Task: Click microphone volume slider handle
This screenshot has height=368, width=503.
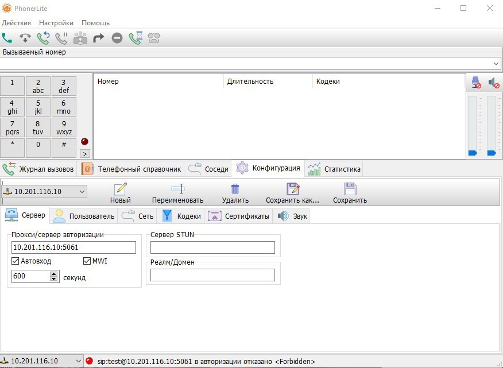Action: pyautogui.click(x=473, y=153)
